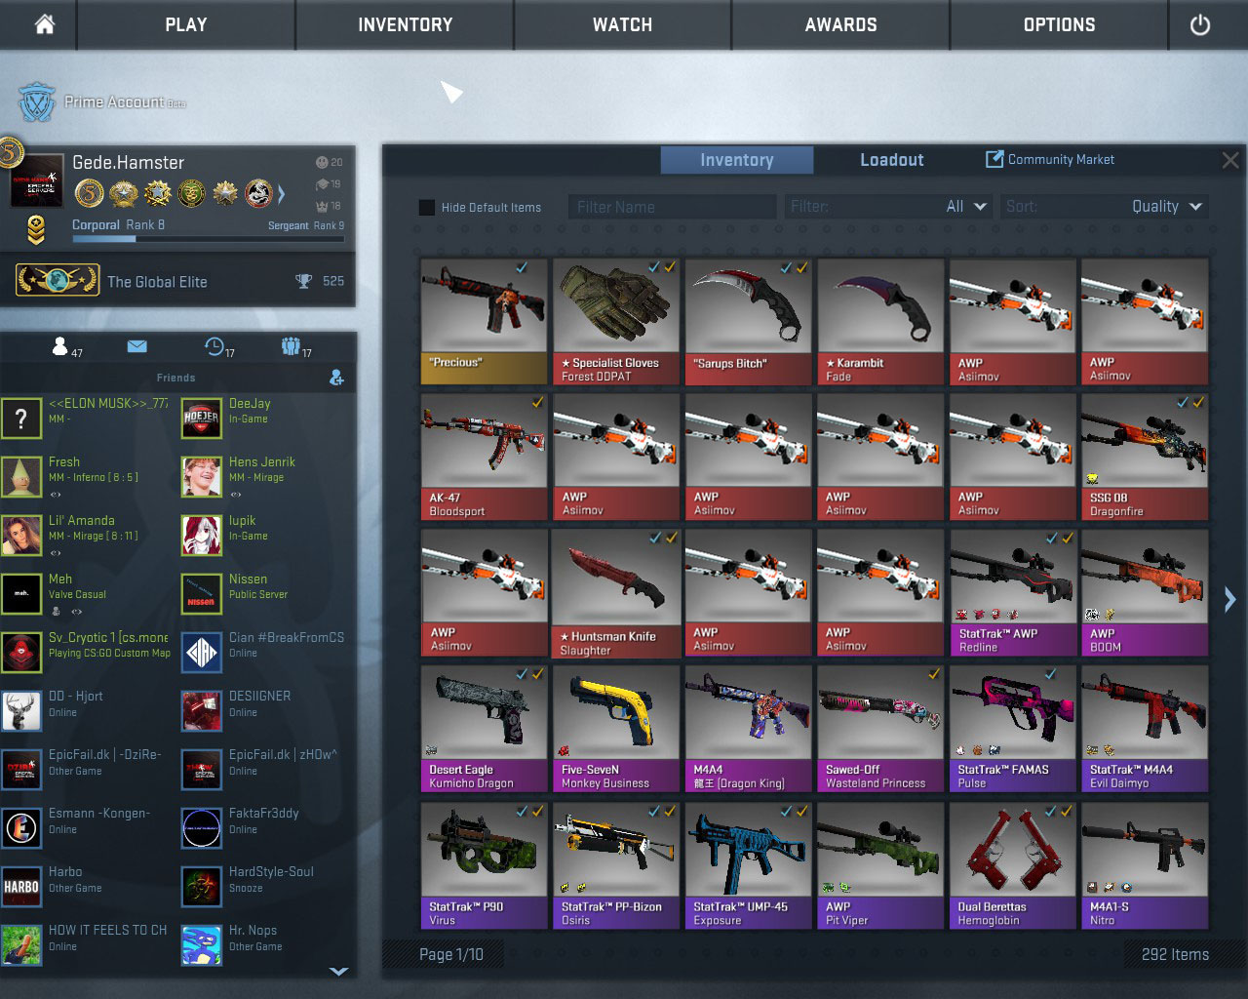Click The Global Elite rank badge
Viewport: 1248px width, 999px height.
click(58, 281)
